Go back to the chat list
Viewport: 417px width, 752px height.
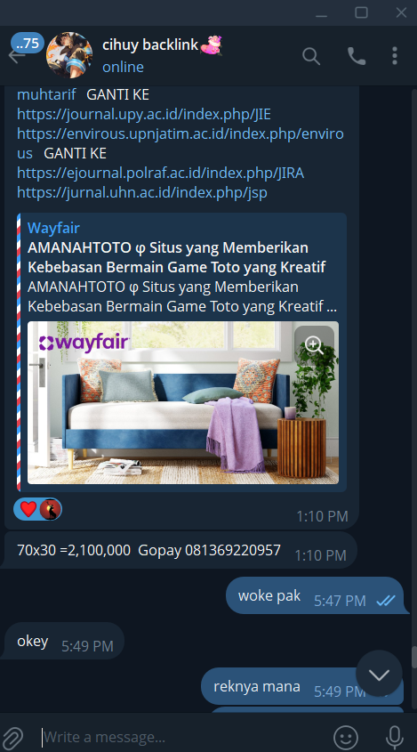pyautogui.click(x=16, y=56)
